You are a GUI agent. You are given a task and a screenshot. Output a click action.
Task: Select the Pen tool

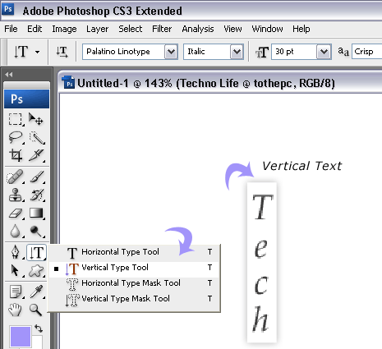click(x=16, y=252)
